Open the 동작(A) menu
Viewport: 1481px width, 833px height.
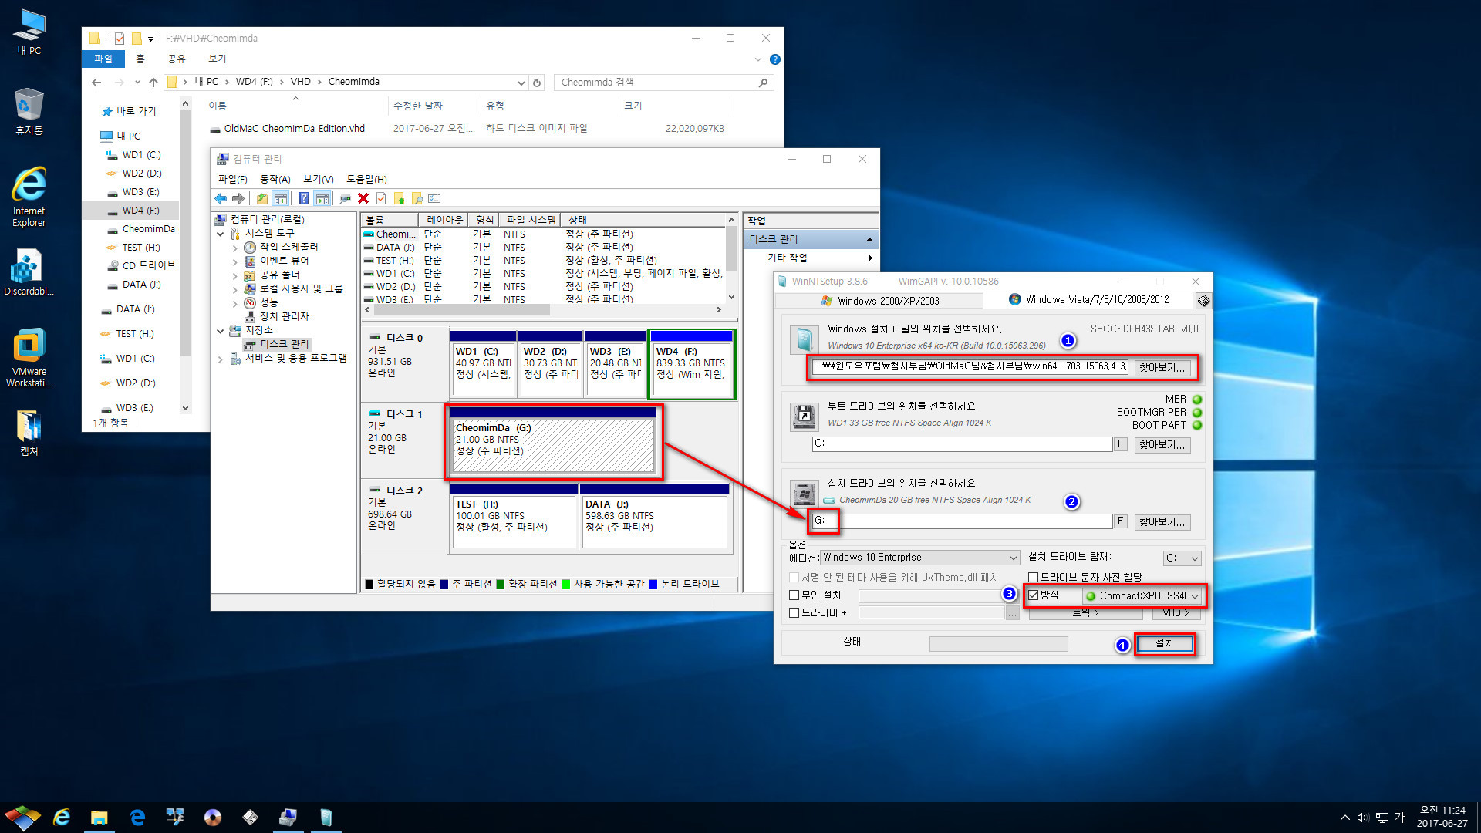click(x=275, y=179)
